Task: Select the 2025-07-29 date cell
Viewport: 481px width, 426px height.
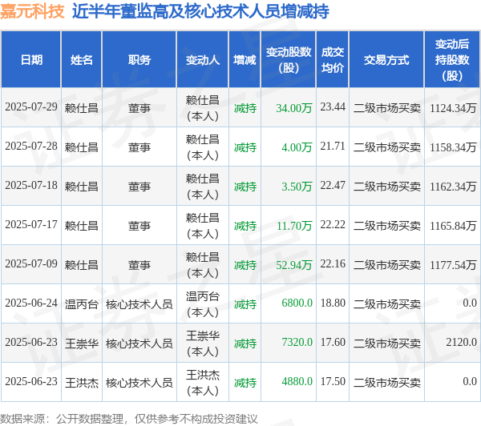Action: pyautogui.click(x=31, y=107)
